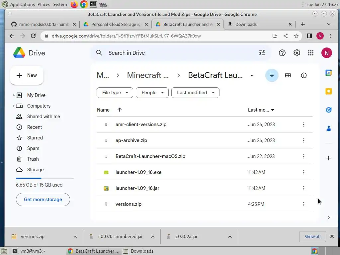The image size is (340, 255).
Task: Open tab search chevron in Chrome
Action: click(328, 24)
